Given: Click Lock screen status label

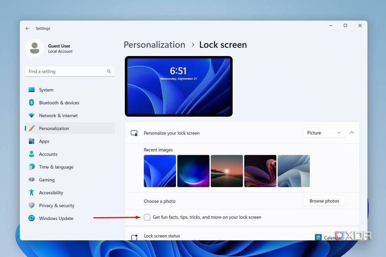Looking at the screenshot, I should tap(162, 236).
